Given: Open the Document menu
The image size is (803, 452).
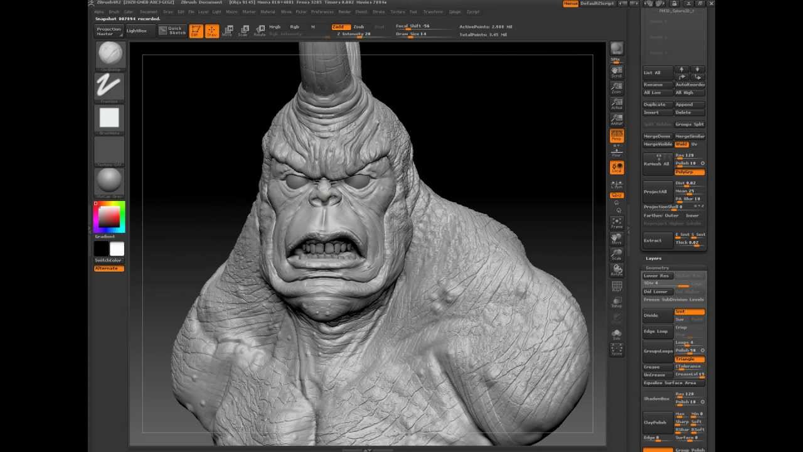Looking at the screenshot, I should [x=149, y=11].
